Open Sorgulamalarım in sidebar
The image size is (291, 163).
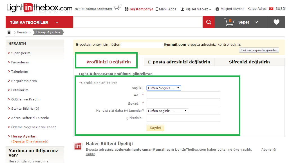24,81
